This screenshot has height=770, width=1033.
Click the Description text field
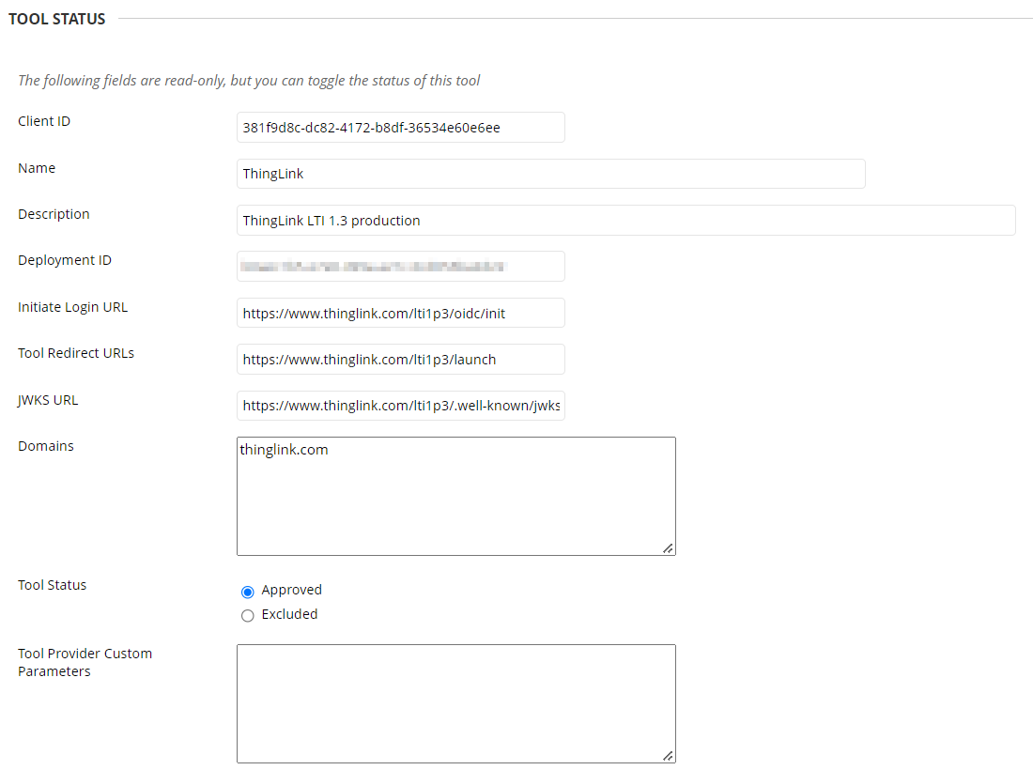(x=625, y=220)
